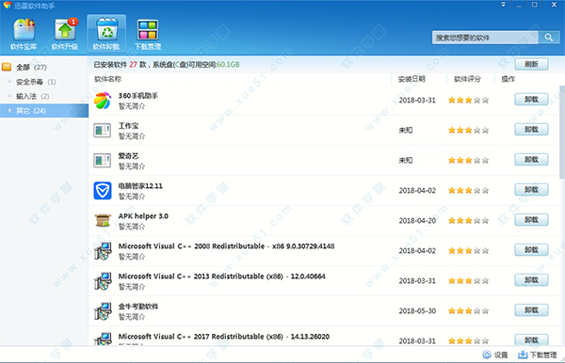
Task: Uninstall 360手机助手 with 卸载 button
Action: pyautogui.click(x=531, y=100)
